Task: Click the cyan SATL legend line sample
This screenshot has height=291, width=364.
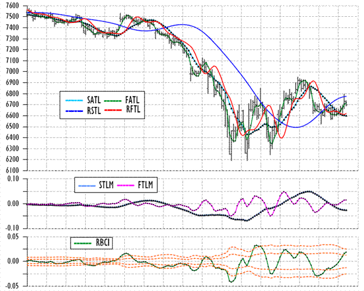Action: [x=74, y=101]
